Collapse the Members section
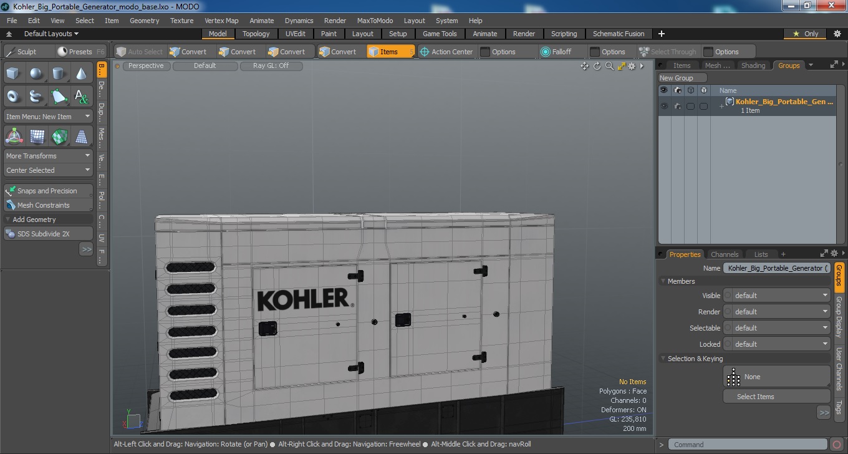This screenshot has height=454, width=848. 663,281
